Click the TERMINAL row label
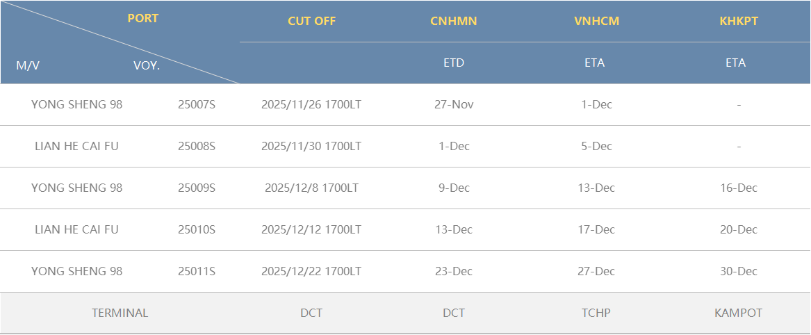This screenshot has width=811, height=335. [120, 313]
